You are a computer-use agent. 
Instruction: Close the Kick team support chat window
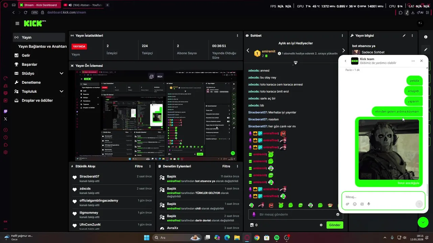point(421,61)
